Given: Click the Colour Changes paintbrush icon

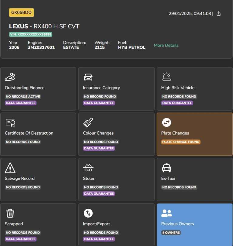Looking at the screenshot, I should click(88, 122).
